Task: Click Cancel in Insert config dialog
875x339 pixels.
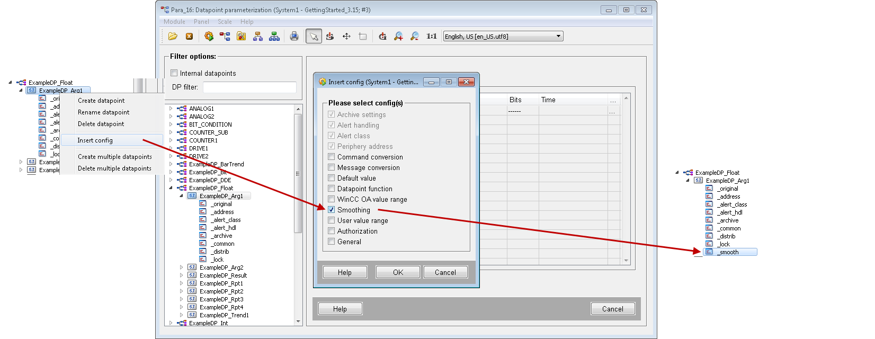Action: (x=445, y=272)
